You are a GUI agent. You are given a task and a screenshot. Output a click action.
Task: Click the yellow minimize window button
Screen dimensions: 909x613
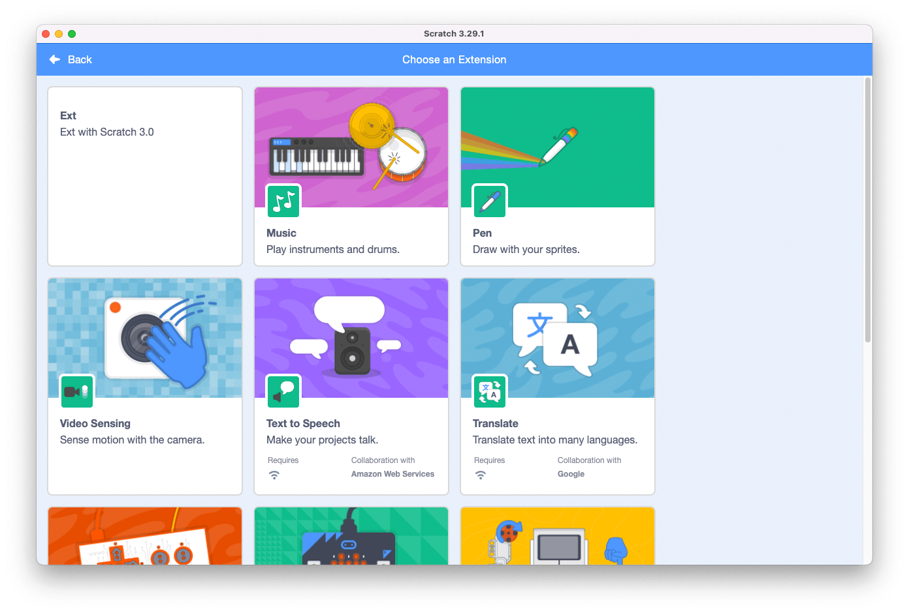tap(59, 34)
